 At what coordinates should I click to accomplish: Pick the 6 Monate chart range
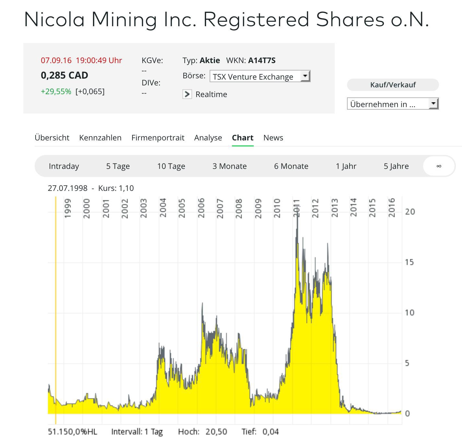coord(291,166)
